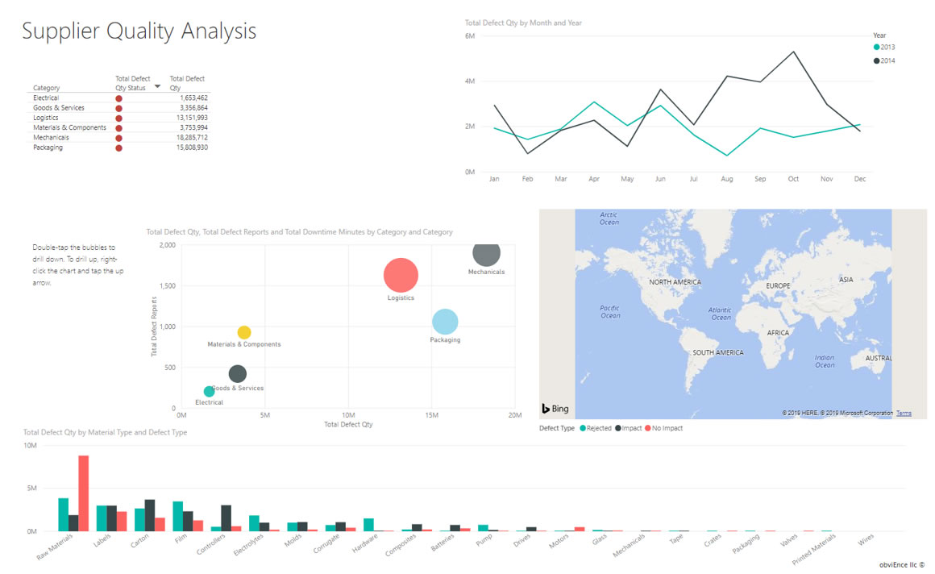Select the Mechanicals bubble in scatter chart
The width and height of the screenshot is (935, 574).
tap(486, 253)
